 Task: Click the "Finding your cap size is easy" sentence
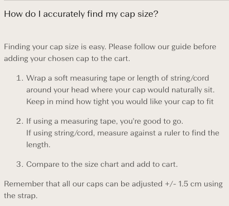(x=55, y=47)
